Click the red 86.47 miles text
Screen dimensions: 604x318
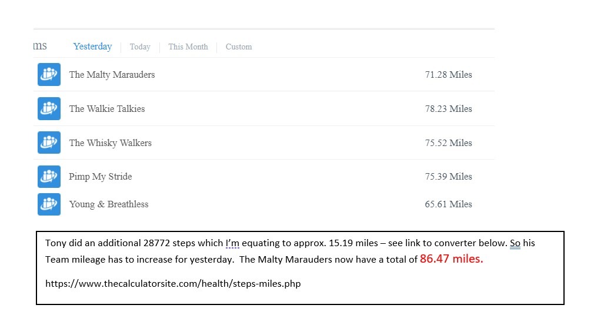[x=451, y=259]
